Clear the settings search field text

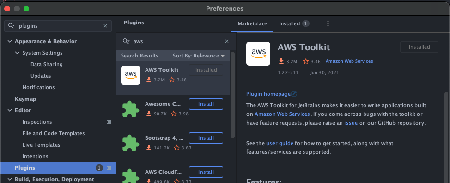(105, 26)
